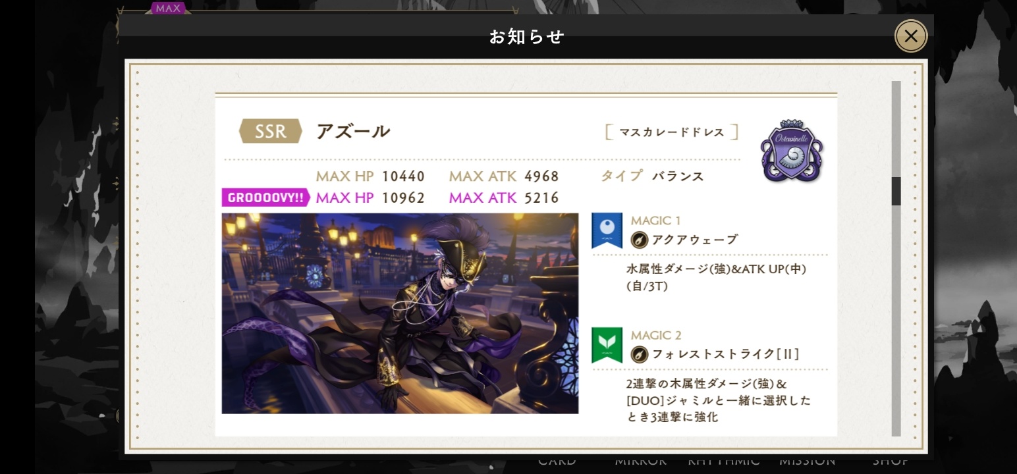Click the アクアウェーブ spell name
This screenshot has width=1017, height=474.
(695, 240)
